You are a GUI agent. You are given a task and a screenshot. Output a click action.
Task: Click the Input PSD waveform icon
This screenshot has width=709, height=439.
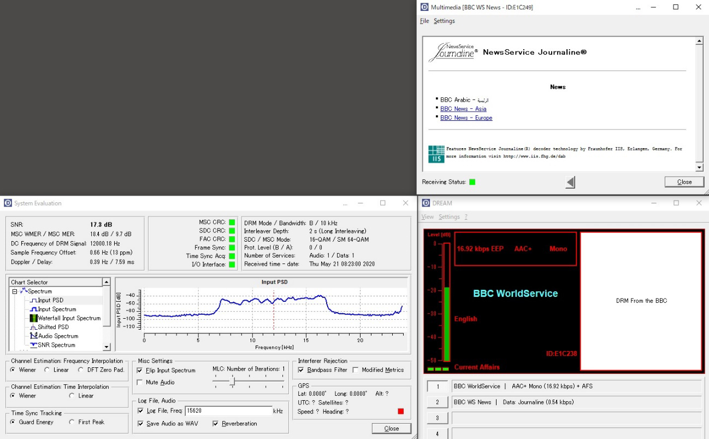[33, 300]
